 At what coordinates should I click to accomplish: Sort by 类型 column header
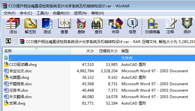[x=157, y=51]
